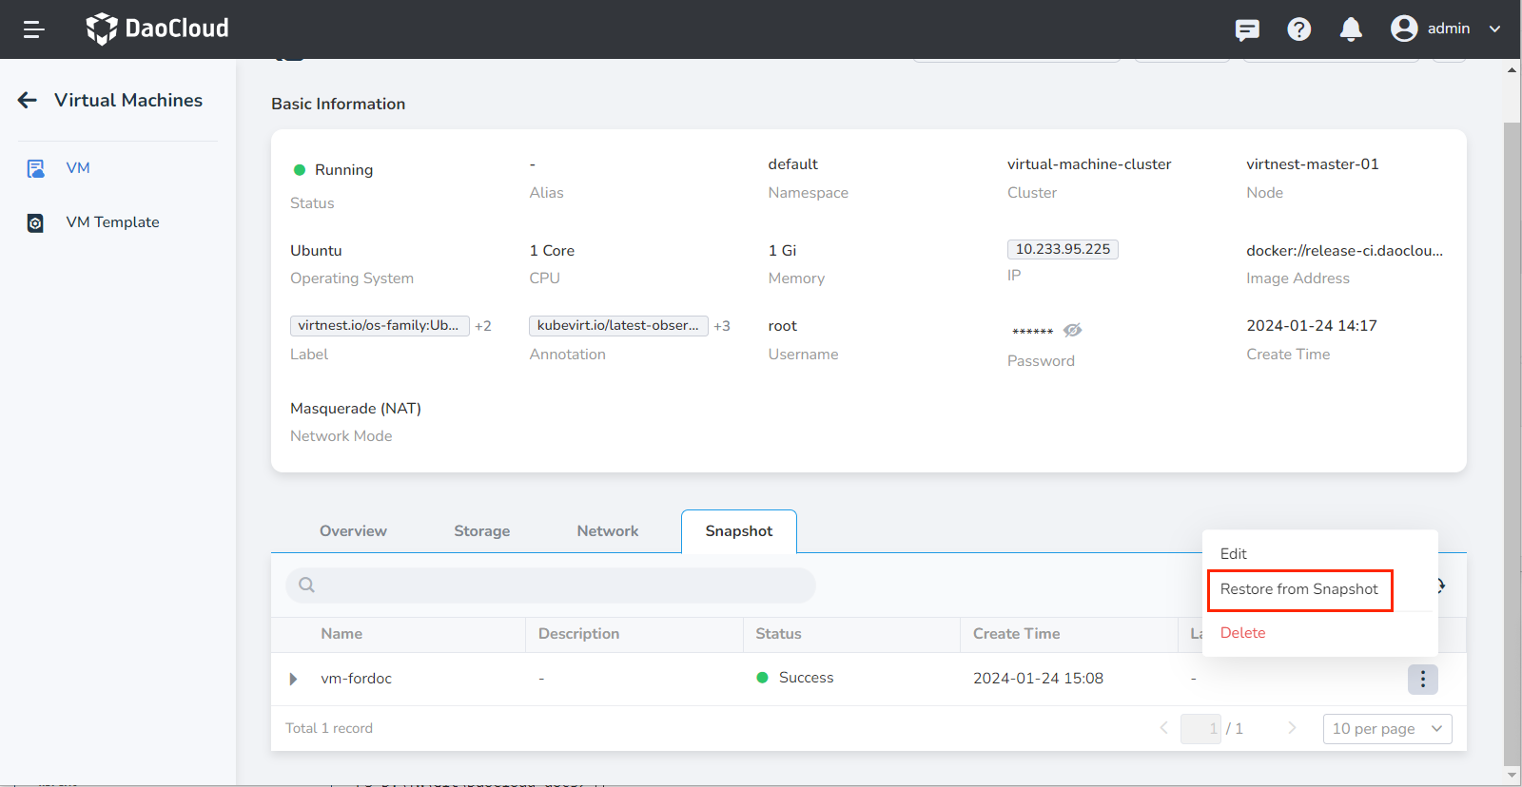Select Restore from Snapshot menu item
Image resolution: width=1522 pixels, height=787 pixels.
pos(1298,589)
